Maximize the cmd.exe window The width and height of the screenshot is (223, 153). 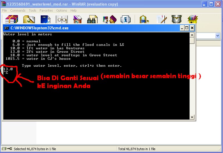(187, 28)
